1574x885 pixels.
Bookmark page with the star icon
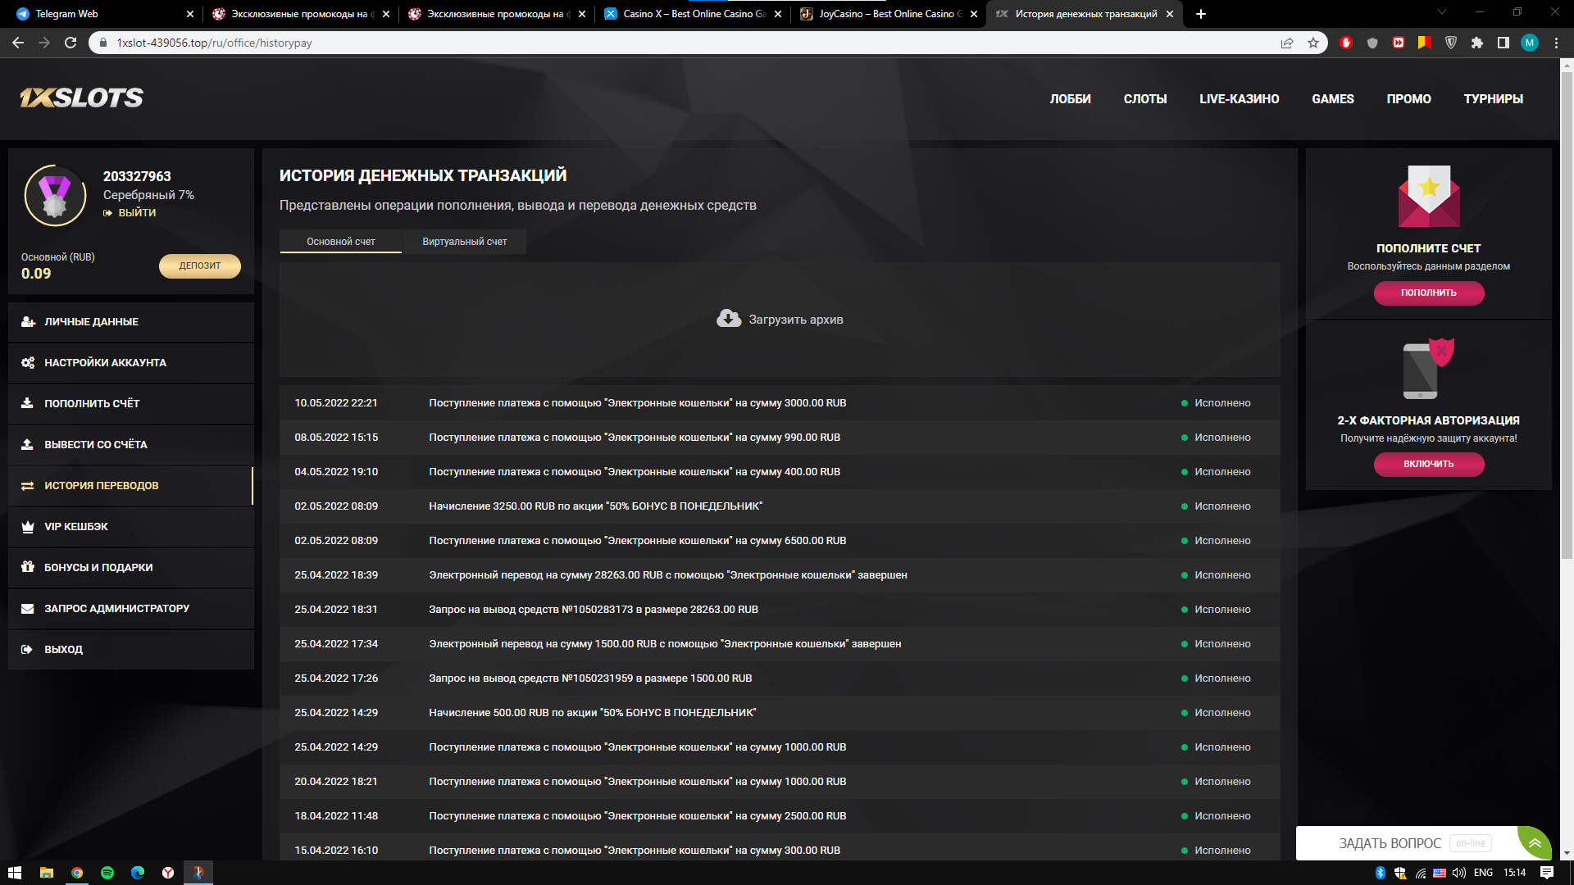(x=1313, y=43)
